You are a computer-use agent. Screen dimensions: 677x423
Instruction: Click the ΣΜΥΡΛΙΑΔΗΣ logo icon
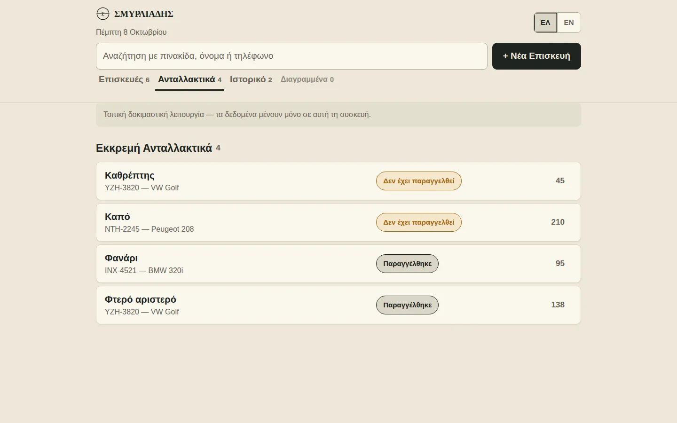[x=103, y=14]
